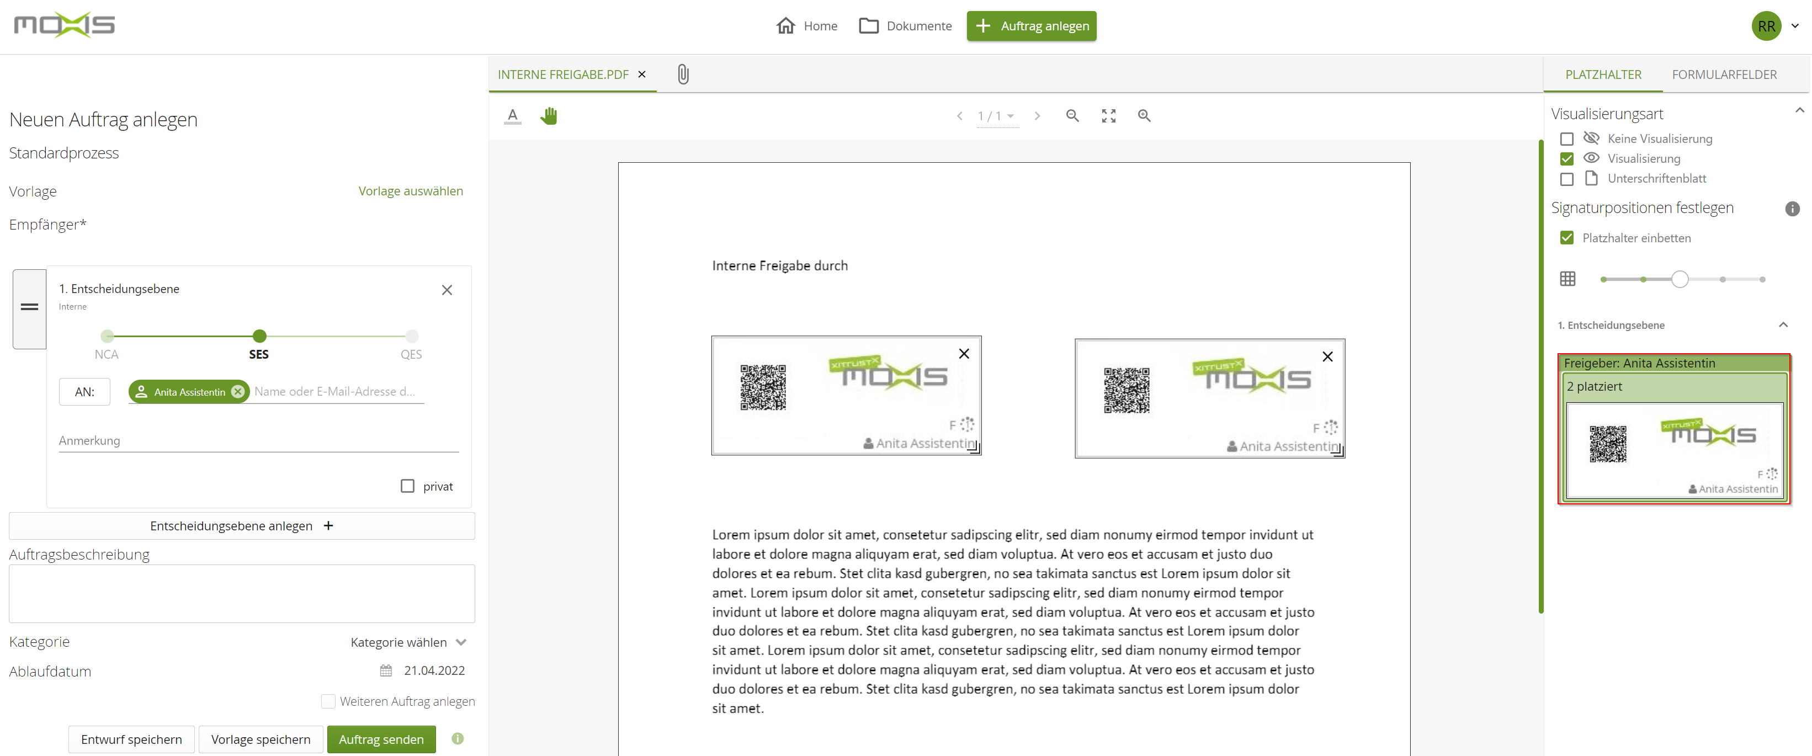Zoom into the PDF document
The width and height of the screenshot is (1812, 756).
coord(1144,115)
